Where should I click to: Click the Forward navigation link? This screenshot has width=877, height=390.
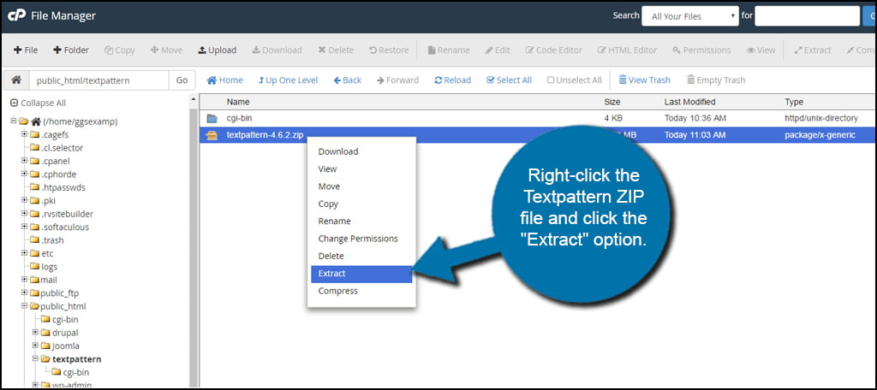pyautogui.click(x=397, y=80)
